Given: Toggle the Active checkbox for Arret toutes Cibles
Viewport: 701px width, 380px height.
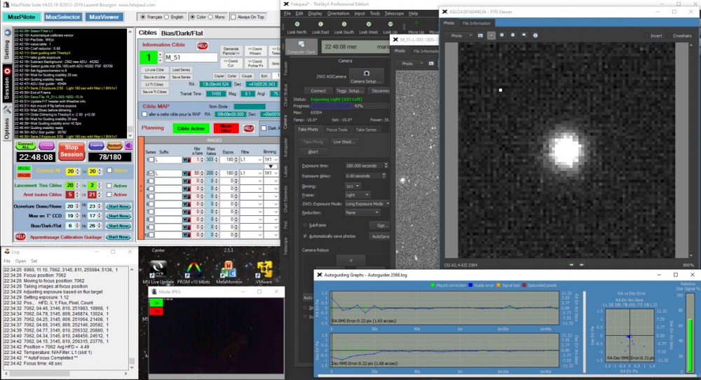Looking at the screenshot, I should (109, 194).
